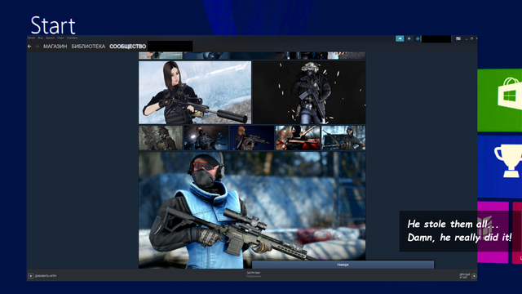Select the СООБЩЕСТВО community tab
The height and width of the screenshot is (294, 522).
pos(127,47)
